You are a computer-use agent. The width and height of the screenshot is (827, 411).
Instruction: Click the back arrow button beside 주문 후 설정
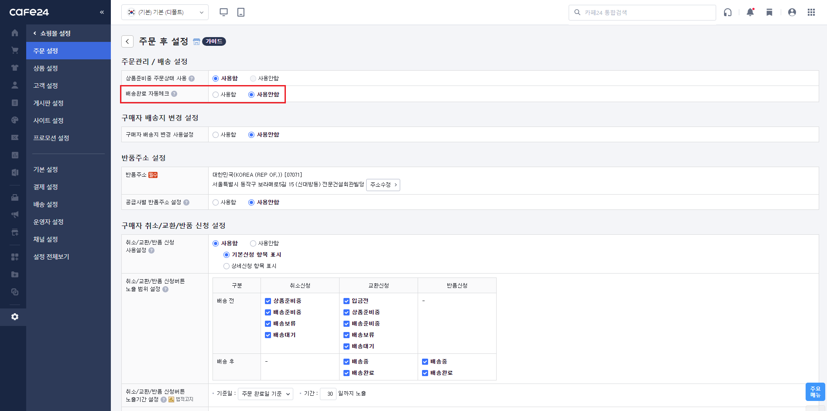coord(127,41)
